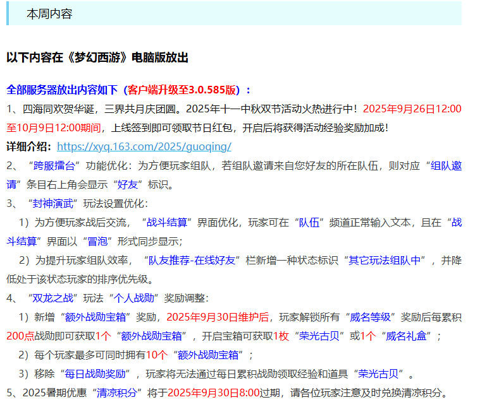Click red text 2025年9月30日维护后
480x407 pixels.
coord(218,317)
